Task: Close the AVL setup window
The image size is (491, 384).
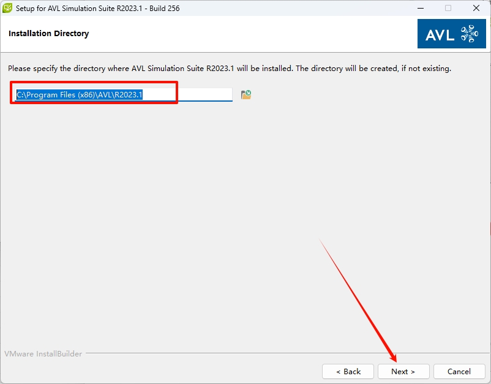Action: coord(476,9)
